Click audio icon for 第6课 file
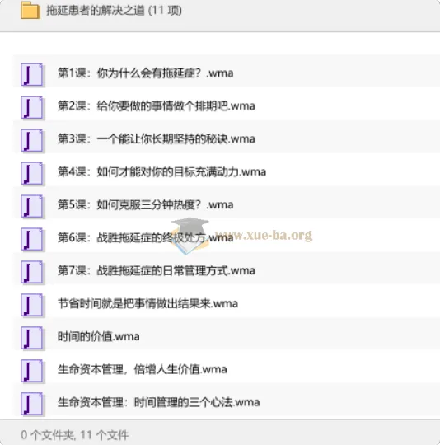 click(x=32, y=239)
